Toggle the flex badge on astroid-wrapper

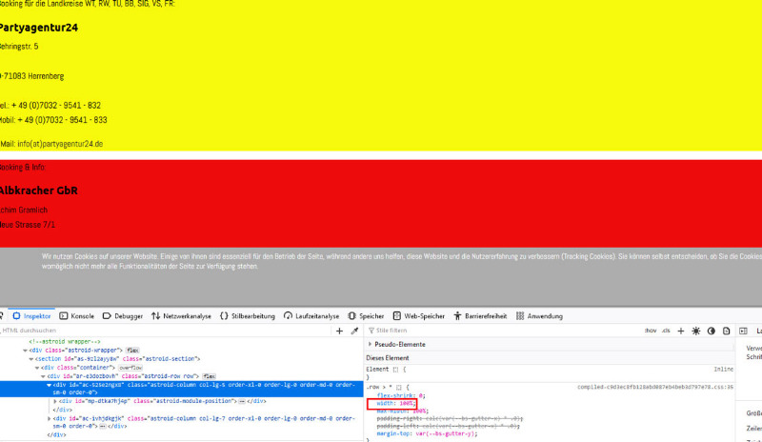(132, 351)
